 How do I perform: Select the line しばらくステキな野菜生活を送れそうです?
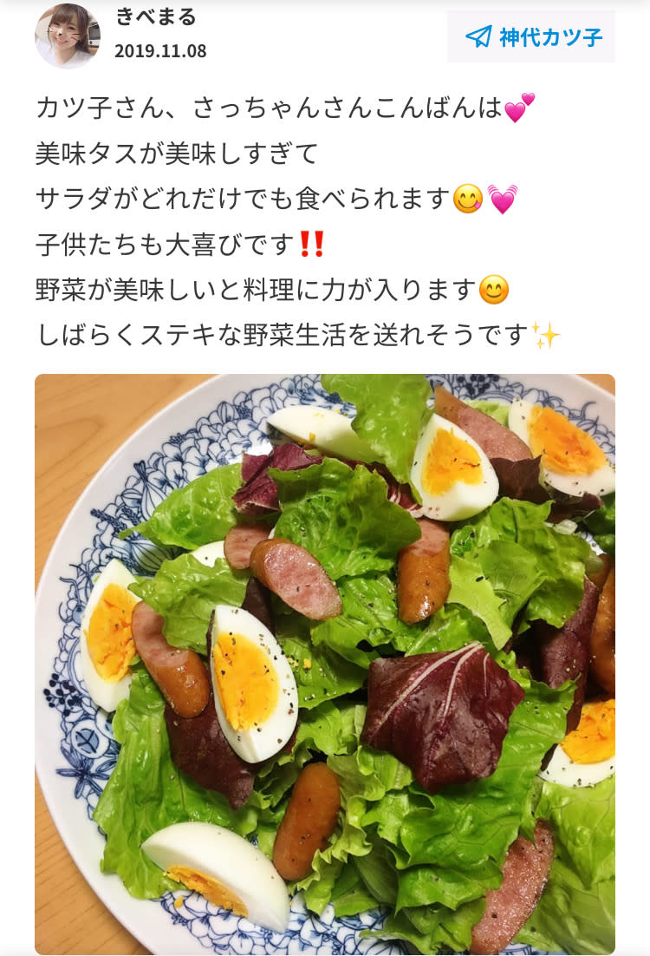click(282, 336)
